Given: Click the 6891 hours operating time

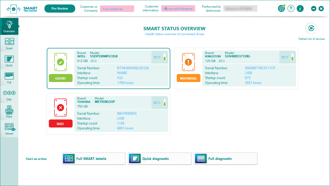Looking at the screenshot, I should (x=125, y=128).
